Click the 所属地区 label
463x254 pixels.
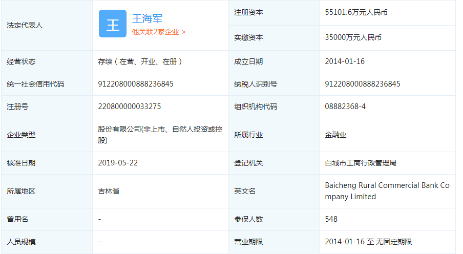[x=21, y=191]
